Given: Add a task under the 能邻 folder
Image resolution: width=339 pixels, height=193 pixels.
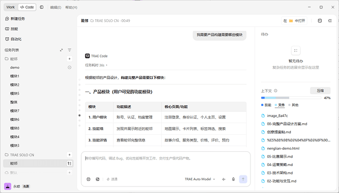Looking at the screenshot, I should click(69, 59).
